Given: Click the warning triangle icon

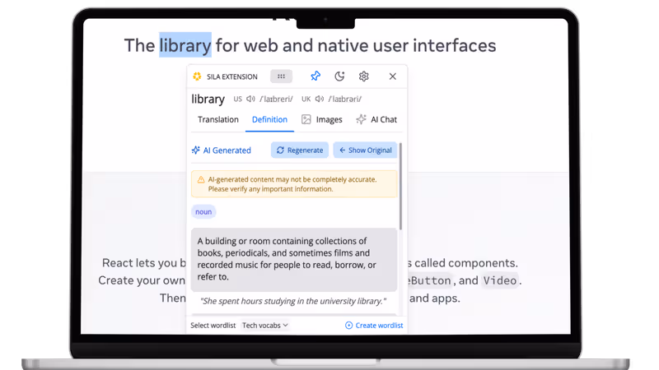Looking at the screenshot, I should coord(201,179).
